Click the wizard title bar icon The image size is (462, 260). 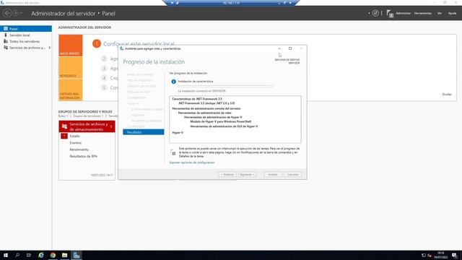[x=122, y=48]
